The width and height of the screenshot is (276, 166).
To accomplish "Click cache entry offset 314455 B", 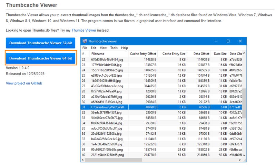I will [x=150, y=86].
